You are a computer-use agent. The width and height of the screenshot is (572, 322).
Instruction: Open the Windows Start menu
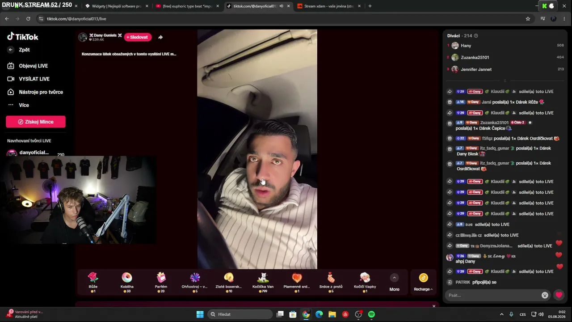(x=200, y=314)
